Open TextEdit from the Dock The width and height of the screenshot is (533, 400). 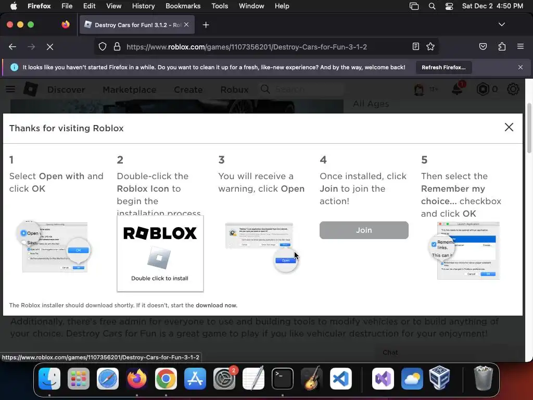coord(253,379)
